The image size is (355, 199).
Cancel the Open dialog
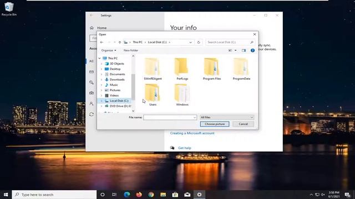pyautogui.click(x=243, y=124)
